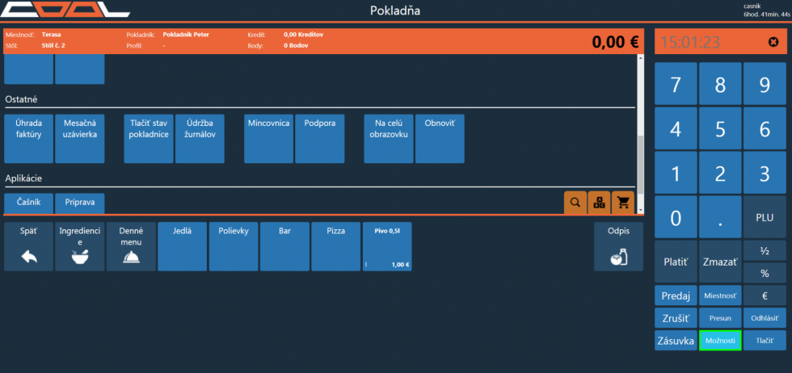This screenshot has width=792, height=373.
Task: Add Pivo 0,5l product to order
Action: click(387, 246)
